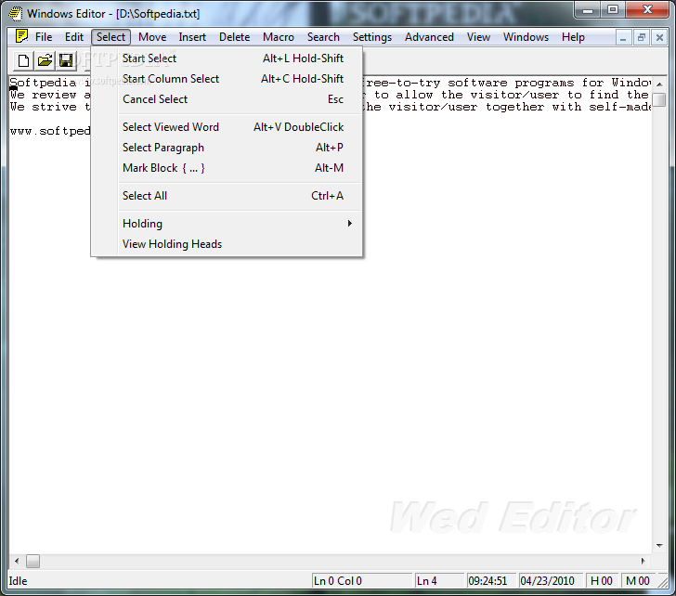Image resolution: width=676 pixels, height=596 pixels.
Task: Click the Open folder toolbar icon
Action: pos(45,60)
